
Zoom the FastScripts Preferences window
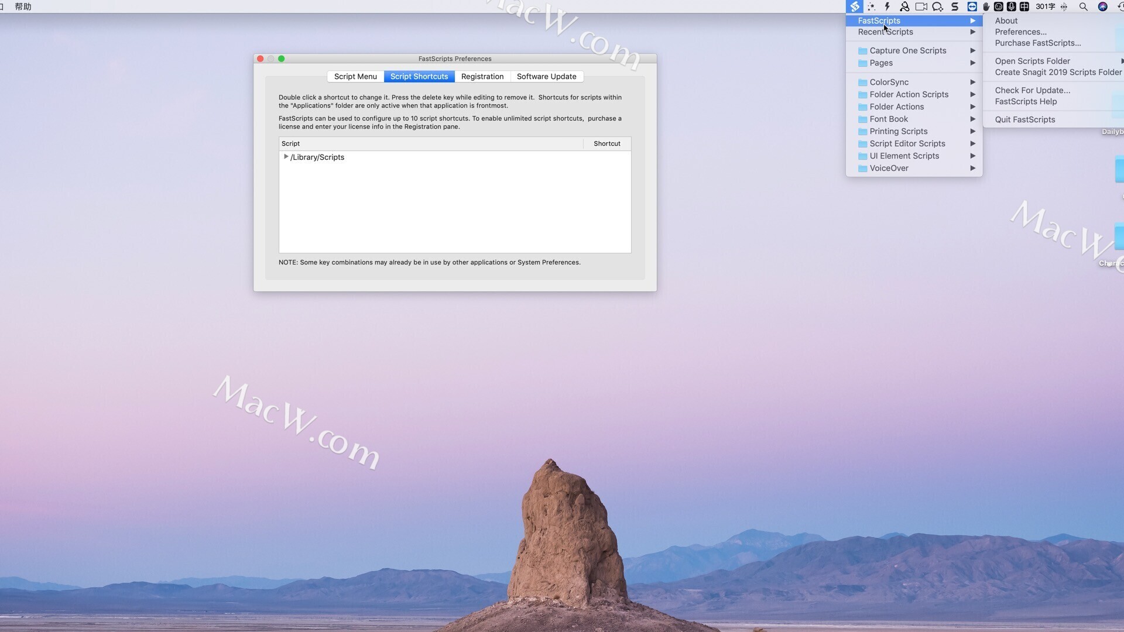(282, 59)
